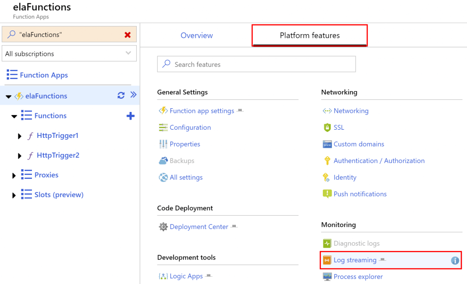
Task: Open the HttpTrigger2 function
Action: [x=58, y=155]
